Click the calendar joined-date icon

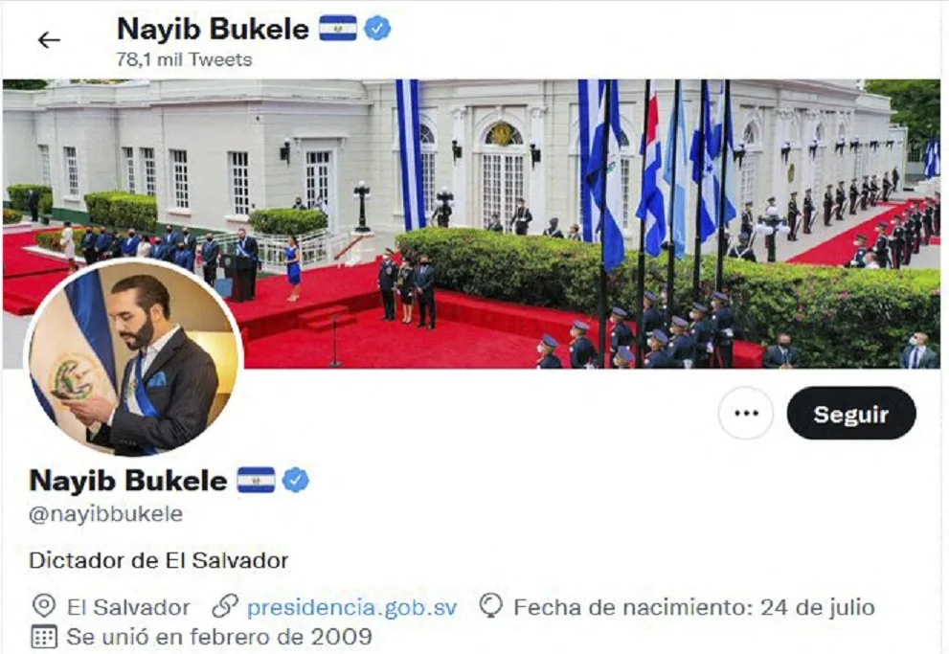point(44,637)
